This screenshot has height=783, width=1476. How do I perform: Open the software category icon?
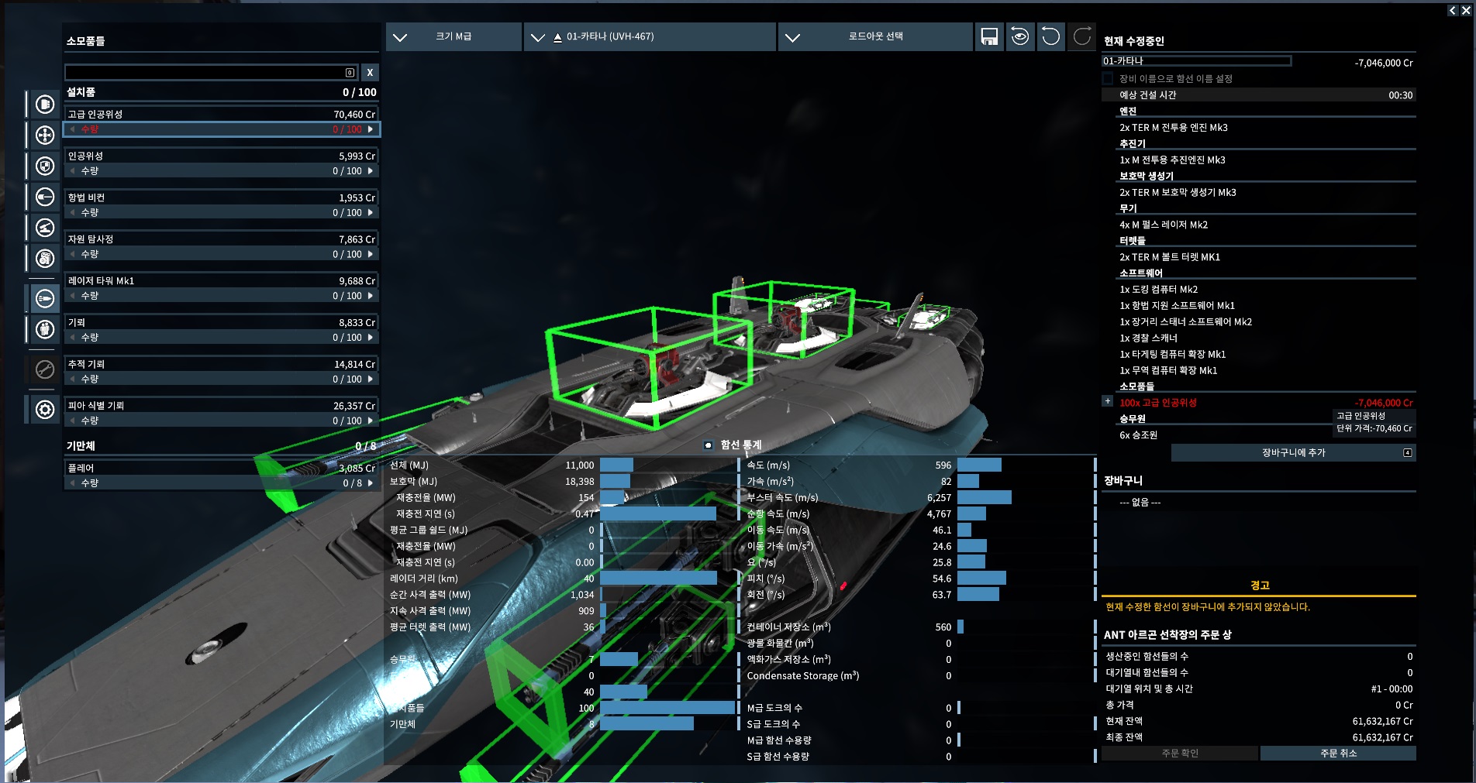point(45,258)
